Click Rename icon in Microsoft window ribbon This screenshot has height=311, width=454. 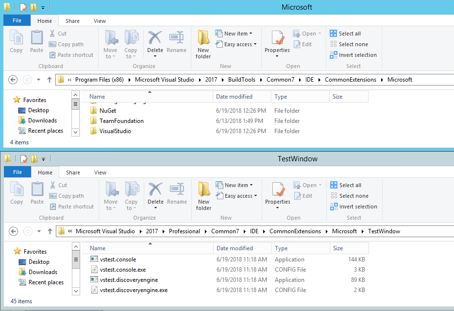point(176,38)
